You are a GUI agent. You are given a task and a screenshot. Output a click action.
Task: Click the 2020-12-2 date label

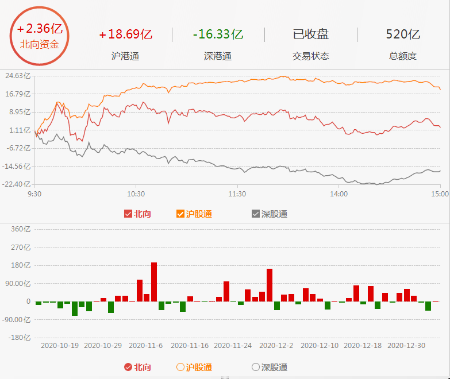tap(276, 346)
